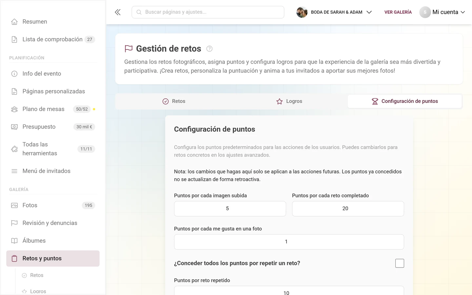Click the Retos y puntos clipboard icon
The image size is (472, 295).
point(14,258)
